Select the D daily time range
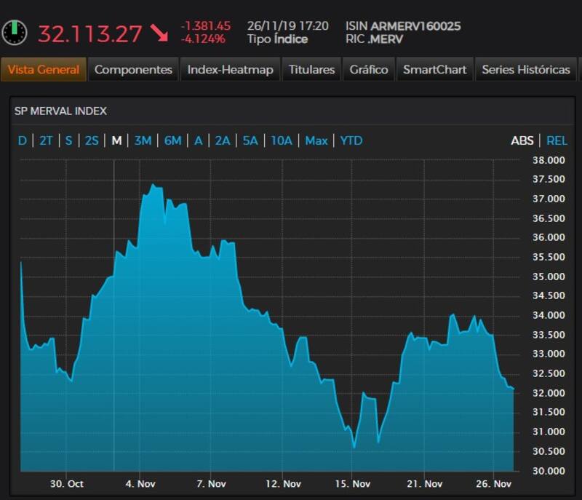582x500 pixels. pyautogui.click(x=22, y=140)
